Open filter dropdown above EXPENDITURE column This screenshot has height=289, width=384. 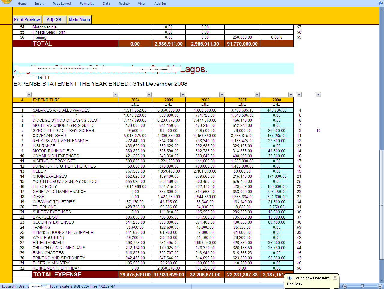[x=115, y=95]
